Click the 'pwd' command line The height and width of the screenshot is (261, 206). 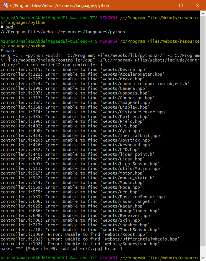coord(7,27)
